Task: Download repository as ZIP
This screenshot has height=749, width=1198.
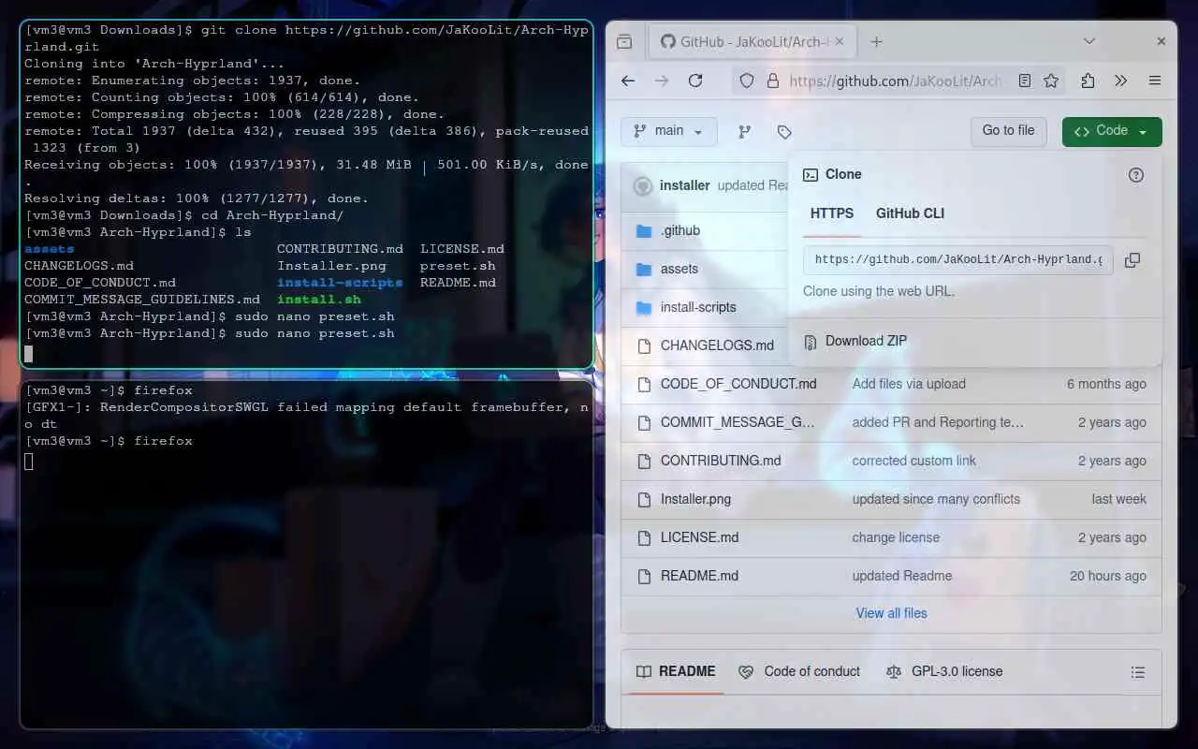Action: tap(866, 342)
